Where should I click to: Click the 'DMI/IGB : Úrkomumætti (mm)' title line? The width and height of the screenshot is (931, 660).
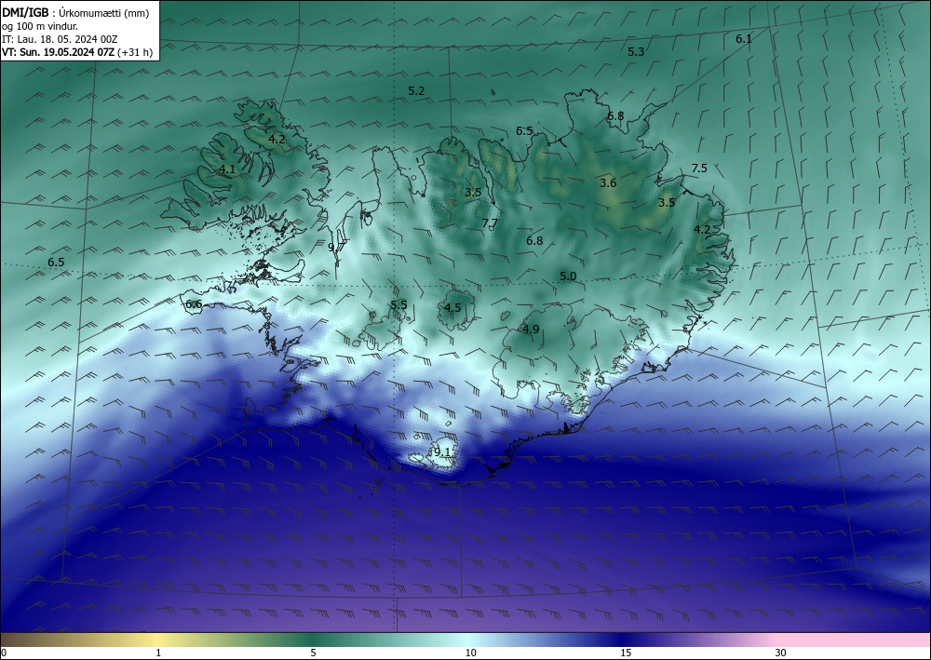point(74,12)
